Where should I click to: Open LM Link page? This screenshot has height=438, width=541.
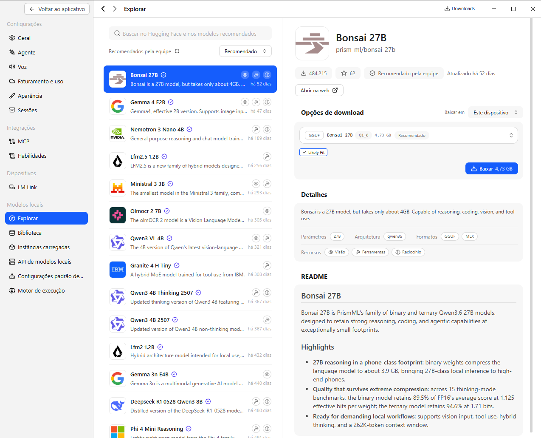click(x=47, y=187)
